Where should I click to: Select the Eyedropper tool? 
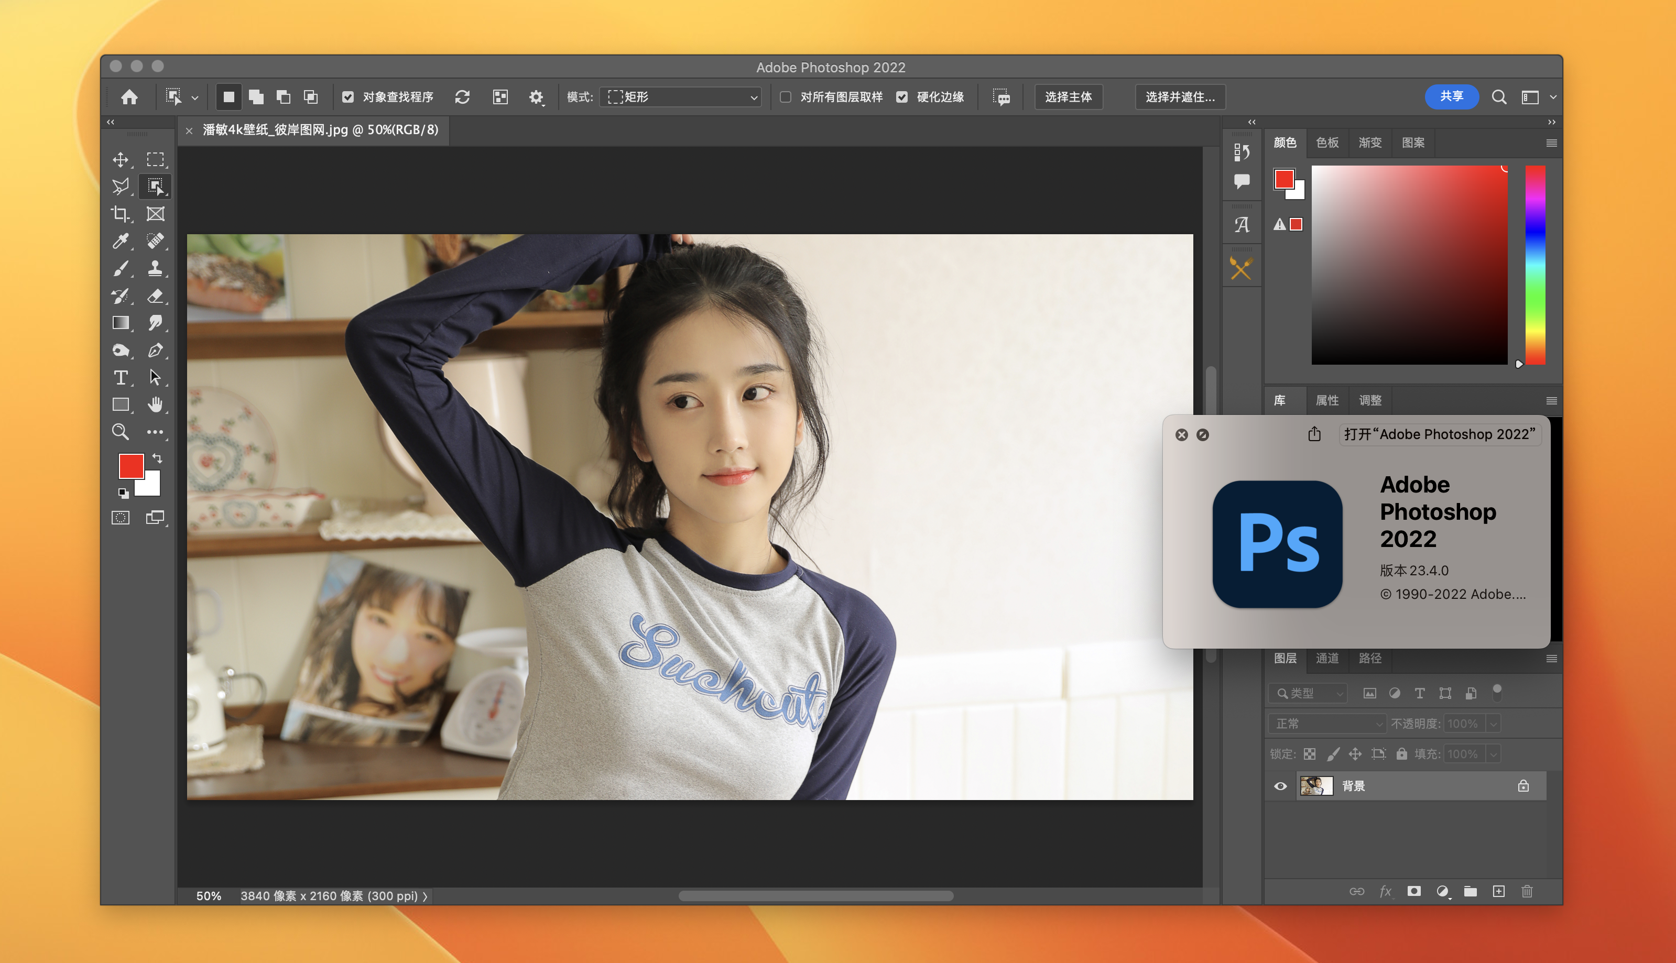pyautogui.click(x=121, y=242)
